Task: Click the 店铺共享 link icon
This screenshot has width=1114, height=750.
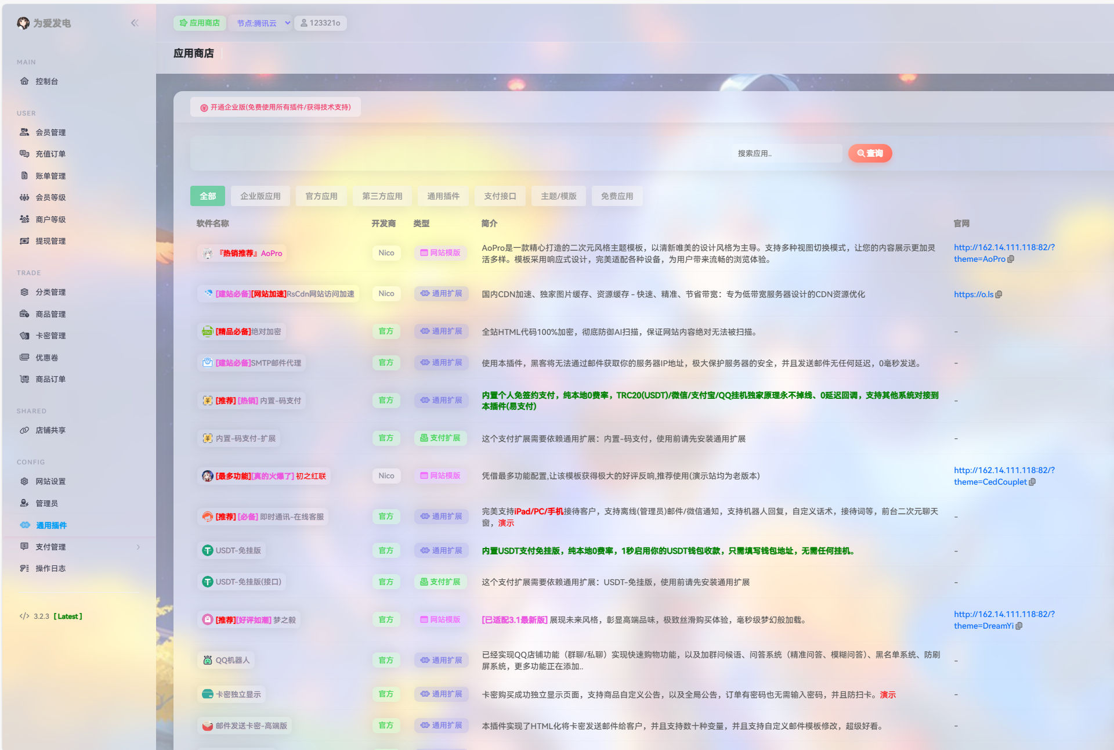Action: pyautogui.click(x=24, y=430)
